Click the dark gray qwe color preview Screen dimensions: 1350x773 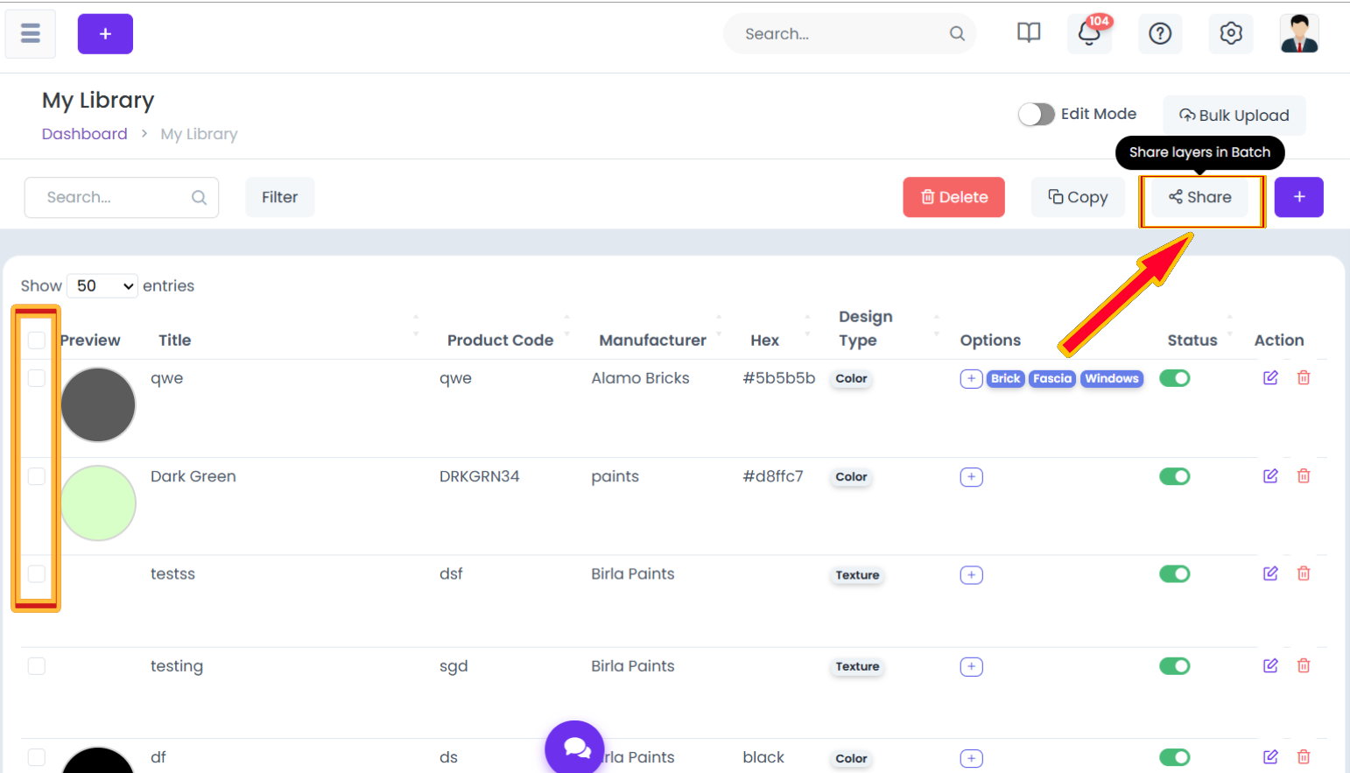click(x=98, y=404)
